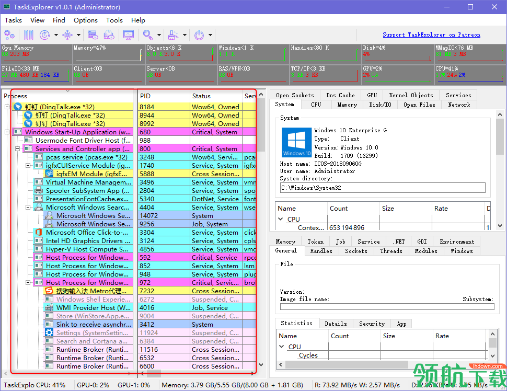Viewport: 507px width, 391px height.
Task: Click the power button toolbar icon
Action: [x=199, y=34]
